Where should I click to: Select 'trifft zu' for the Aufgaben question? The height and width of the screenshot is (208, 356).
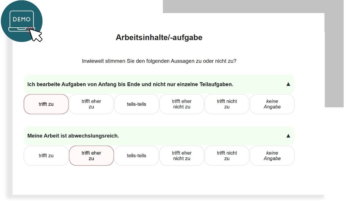pyautogui.click(x=46, y=104)
